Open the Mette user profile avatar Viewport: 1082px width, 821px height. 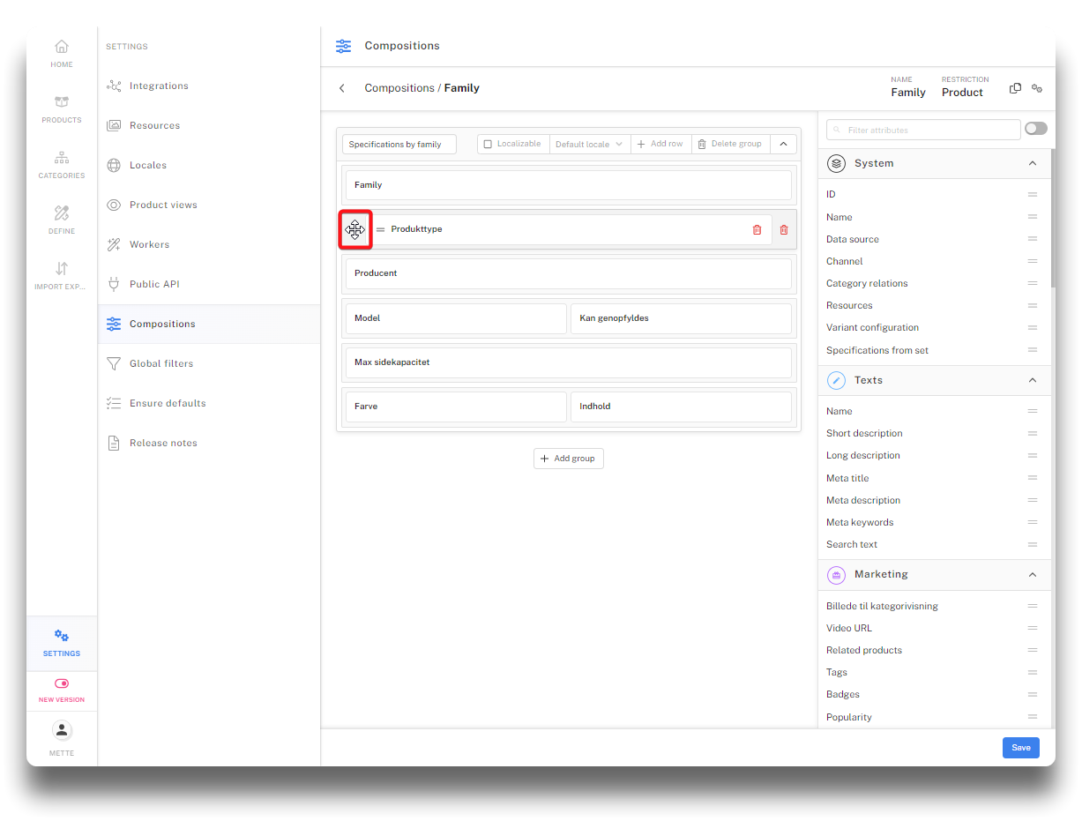[x=62, y=730]
